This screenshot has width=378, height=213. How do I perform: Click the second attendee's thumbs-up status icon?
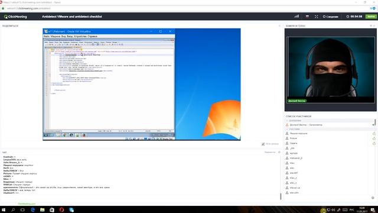tap(374, 138)
